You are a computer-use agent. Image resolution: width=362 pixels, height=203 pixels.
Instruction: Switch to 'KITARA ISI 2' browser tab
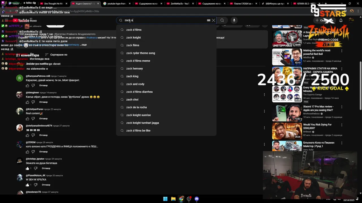click(x=306, y=4)
